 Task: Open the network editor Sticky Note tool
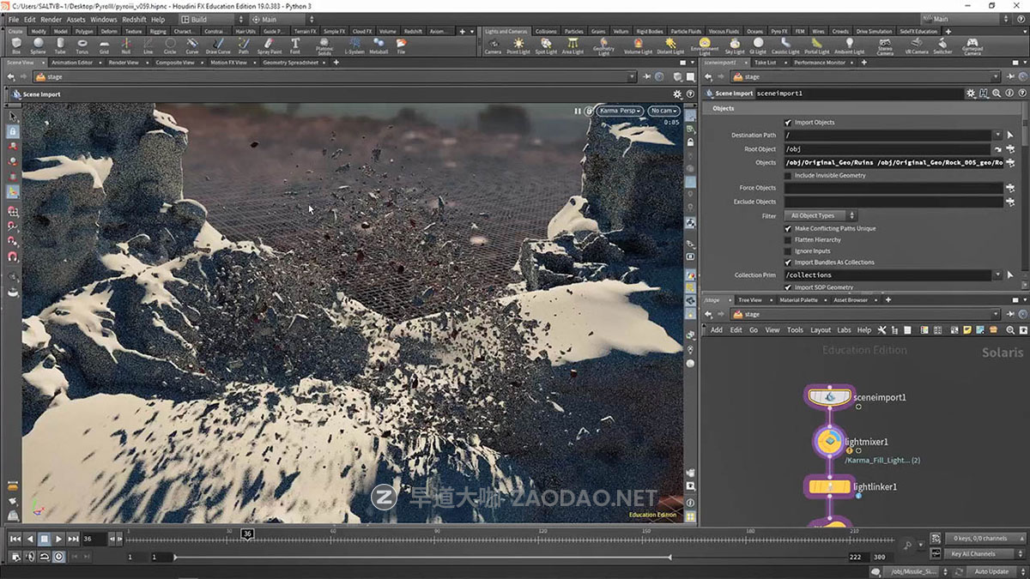point(966,330)
